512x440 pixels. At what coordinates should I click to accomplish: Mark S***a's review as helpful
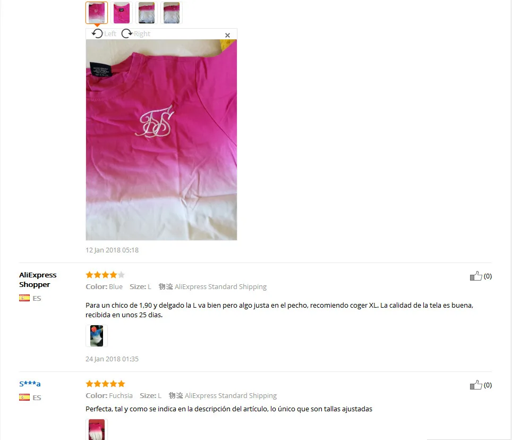click(x=476, y=385)
